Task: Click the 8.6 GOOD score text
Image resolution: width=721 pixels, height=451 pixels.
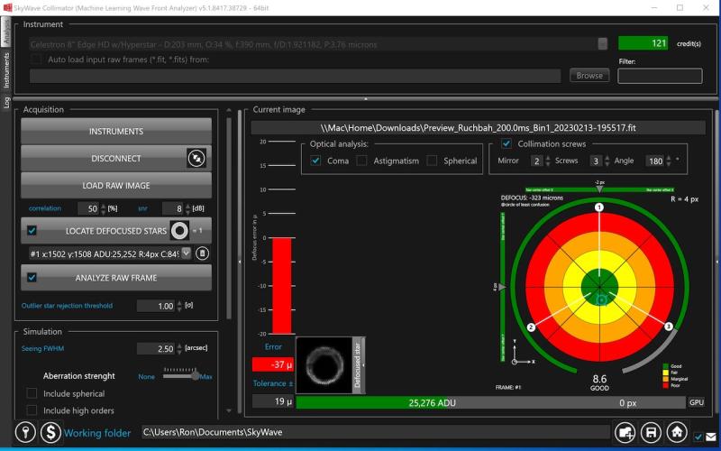Action: tap(599, 382)
